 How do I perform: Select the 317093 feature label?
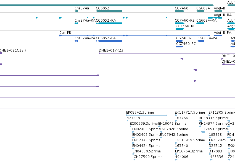pos(215,151)
